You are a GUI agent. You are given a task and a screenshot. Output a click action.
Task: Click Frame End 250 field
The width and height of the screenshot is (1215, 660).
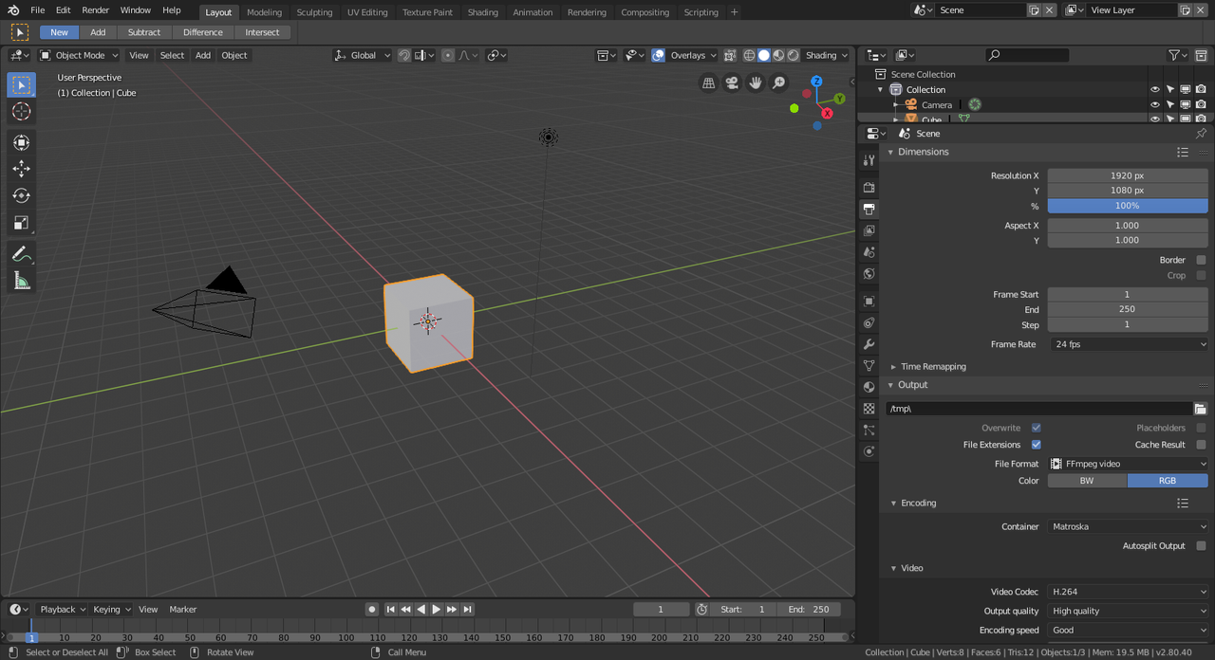click(x=1128, y=309)
